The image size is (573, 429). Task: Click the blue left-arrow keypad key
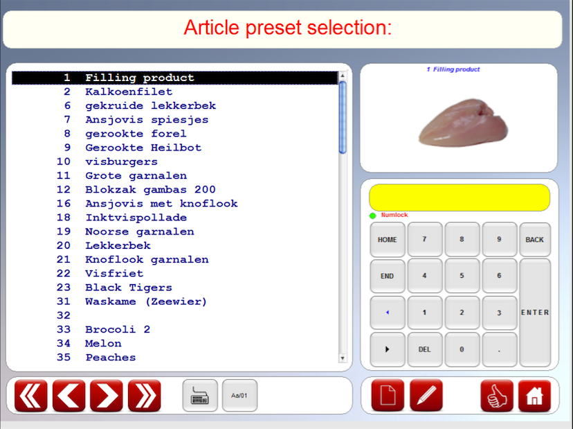click(388, 313)
